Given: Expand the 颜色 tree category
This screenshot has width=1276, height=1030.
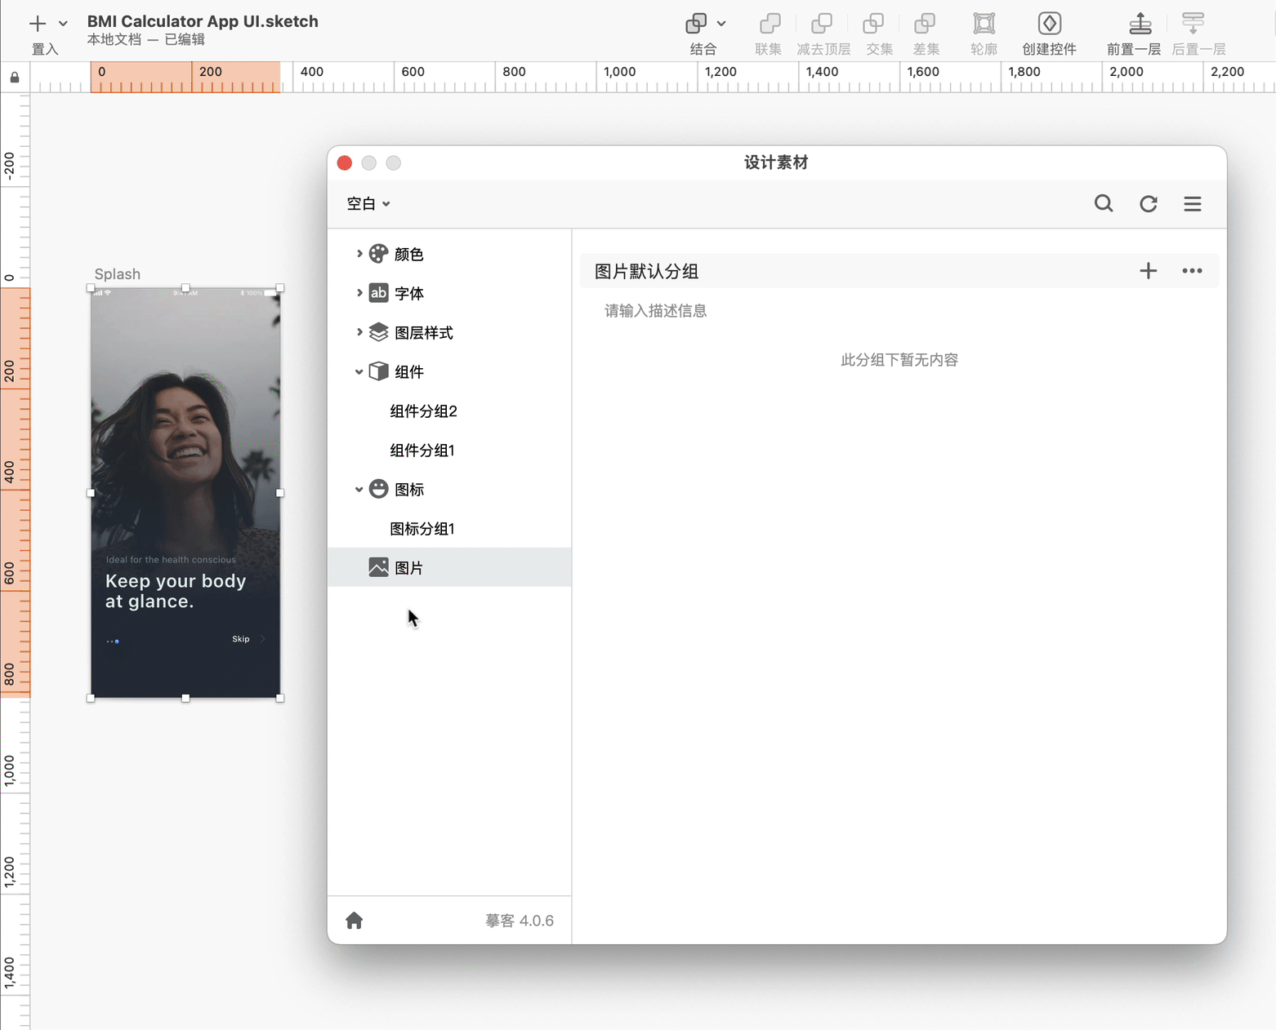Looking at the screenshot, I should (x=359, y=254).
